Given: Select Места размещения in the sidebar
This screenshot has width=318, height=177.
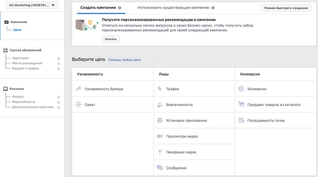Looking at the screenshot, I should 27,63.
